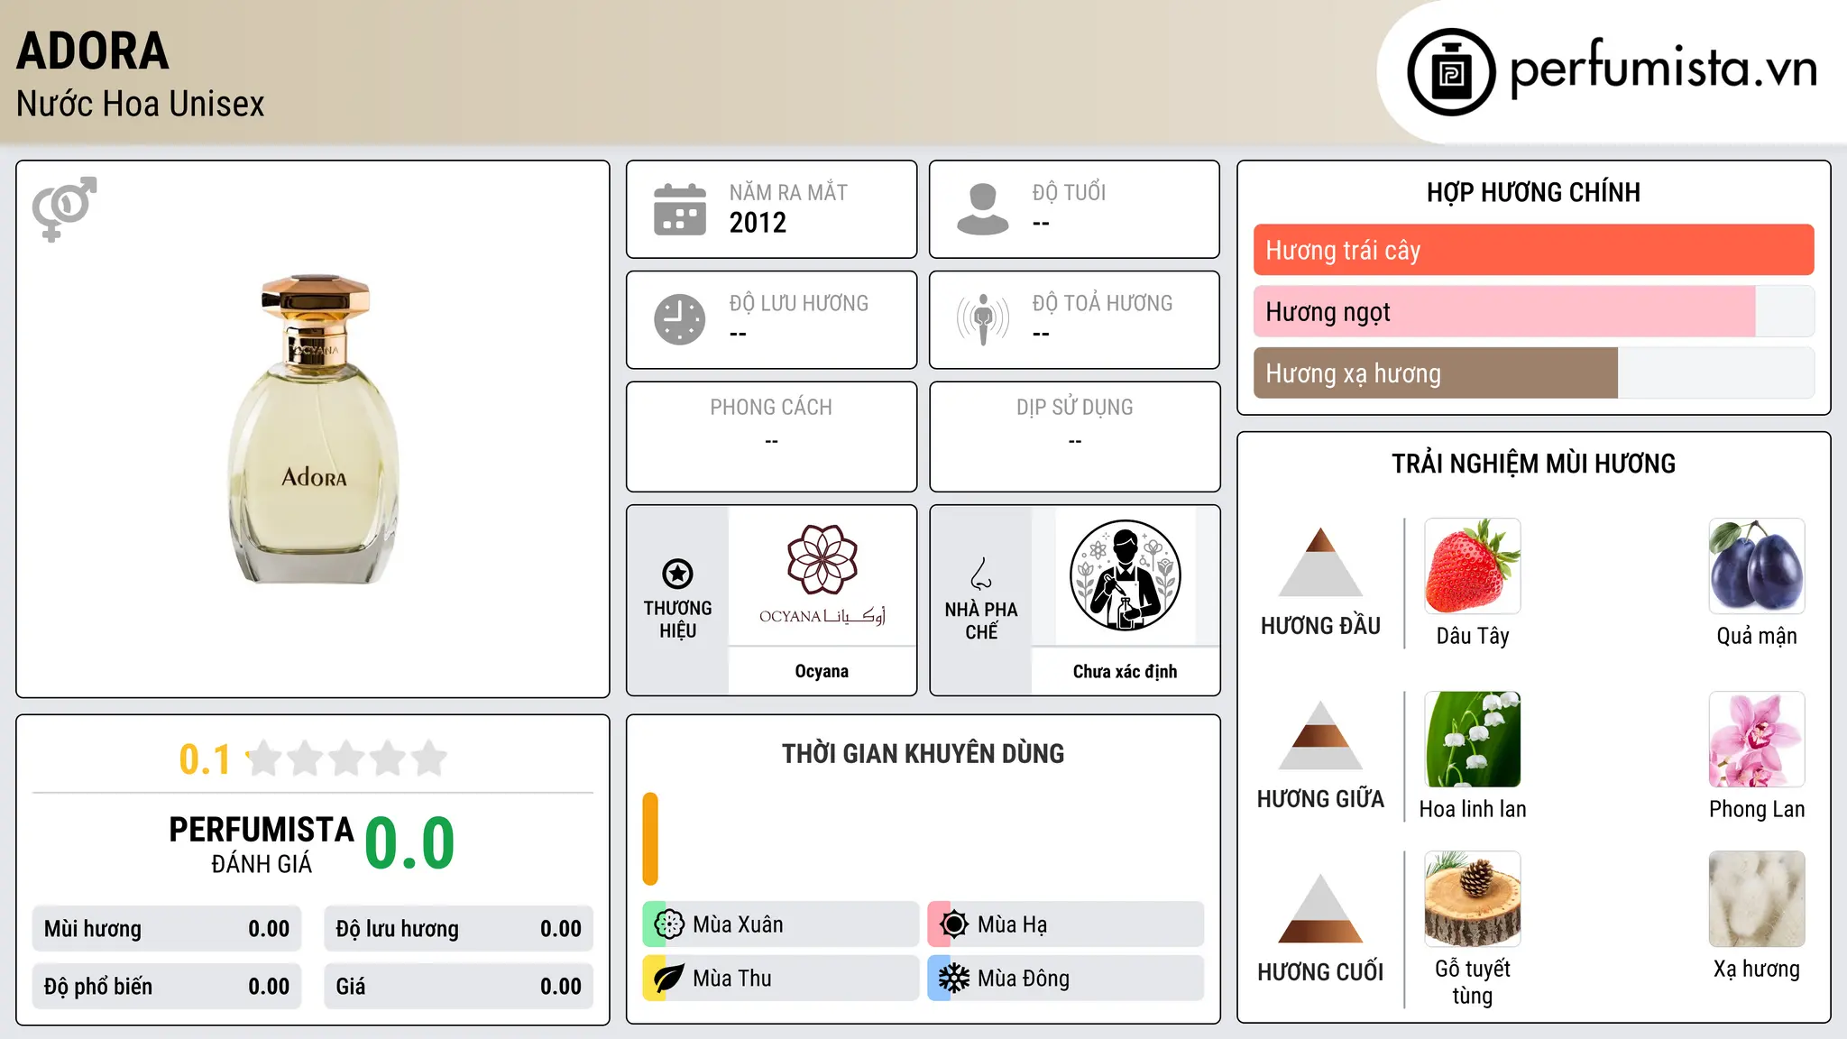Select the Gỗ tuyết tùng cedar image
This screenshot has width=1847, height=1039.
1472,899
